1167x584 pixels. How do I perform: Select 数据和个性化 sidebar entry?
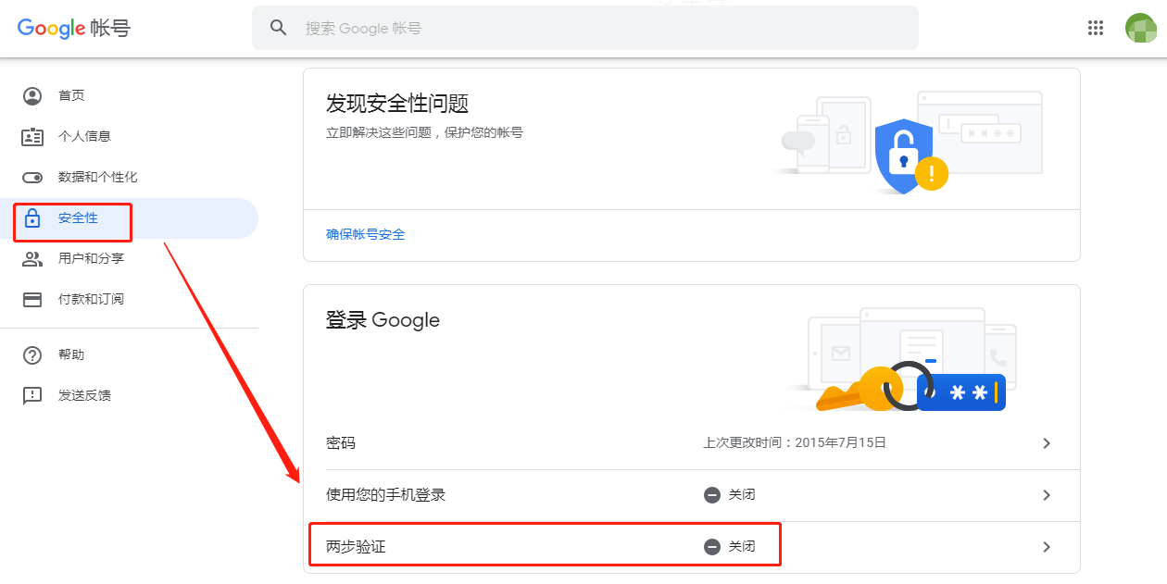pos(129,178)
